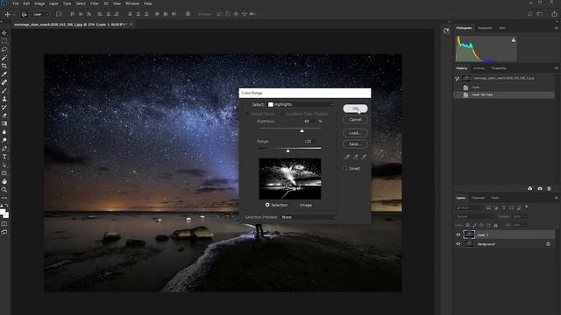561x315 pixels.
Task: Click the Fuzziness slider handle
Action: point(302,131)
